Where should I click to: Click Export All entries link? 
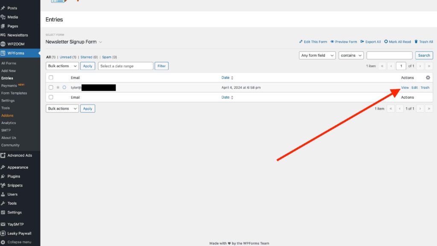coord(370,42)
